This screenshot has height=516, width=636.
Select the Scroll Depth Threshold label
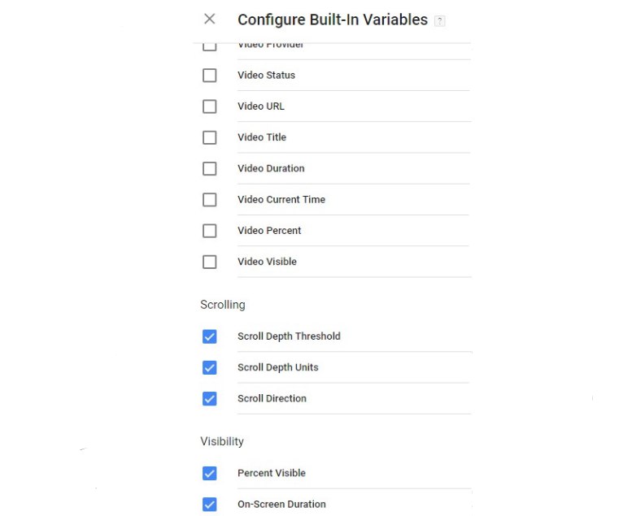point(289,336)
